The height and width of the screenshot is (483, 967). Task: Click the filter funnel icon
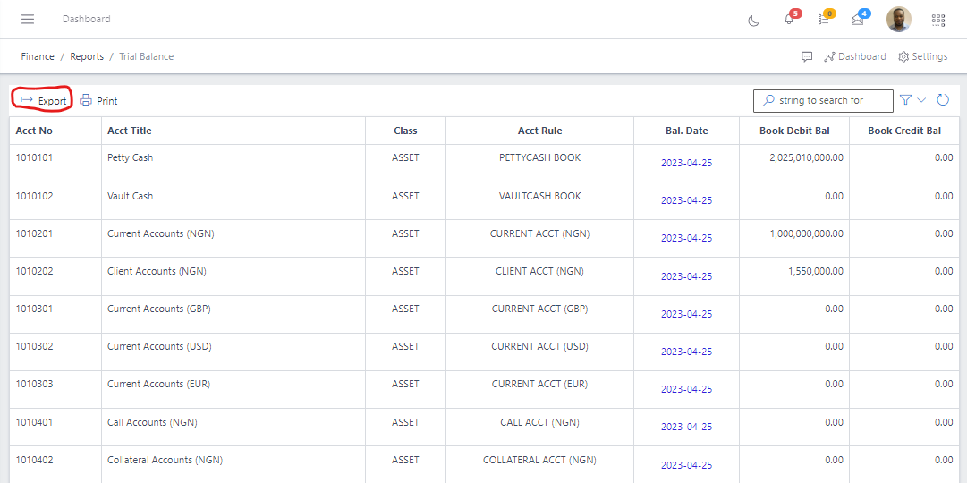coord(905,100)
